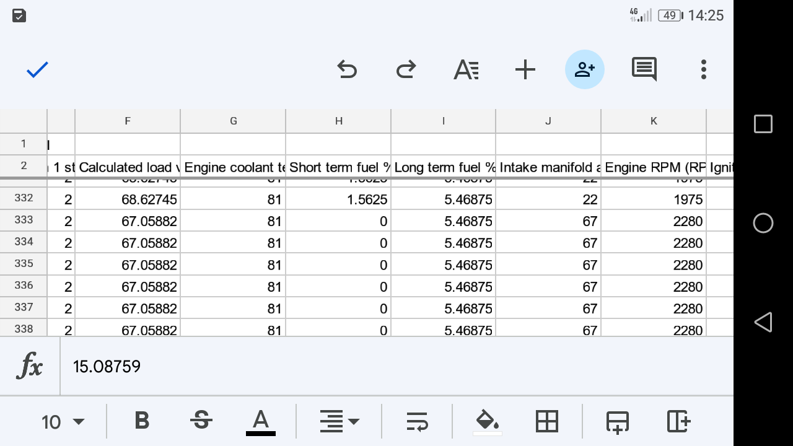Select the Calculated load header cell
793x446 pixels.
point(128,167)
